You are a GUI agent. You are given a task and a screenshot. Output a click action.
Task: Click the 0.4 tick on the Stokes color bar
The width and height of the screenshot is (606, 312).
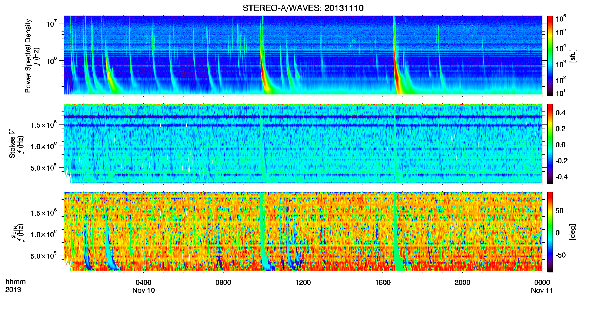click(560, 113)
